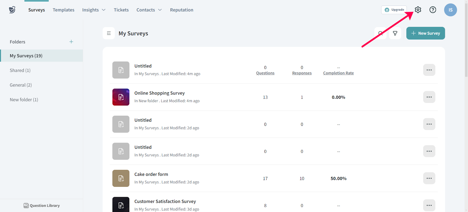Open more options for Online Shopping Survey
468x212 pixels.
[x=429, y=97]
